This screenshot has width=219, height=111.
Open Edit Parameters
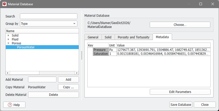(x=180, y=92)
